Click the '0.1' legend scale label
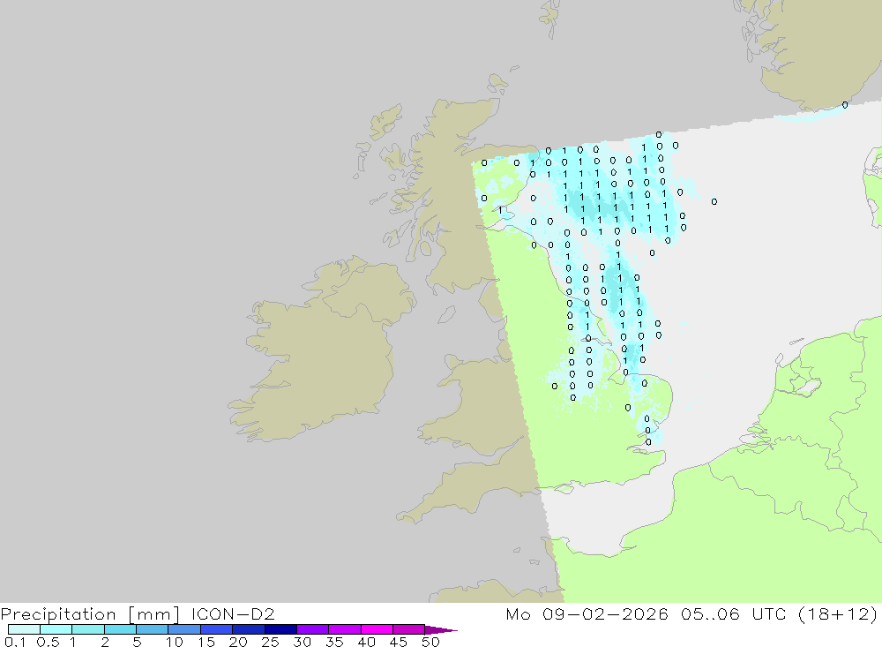 point(15,642)
